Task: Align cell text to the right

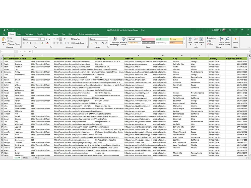Action: [x=61, y=43]
